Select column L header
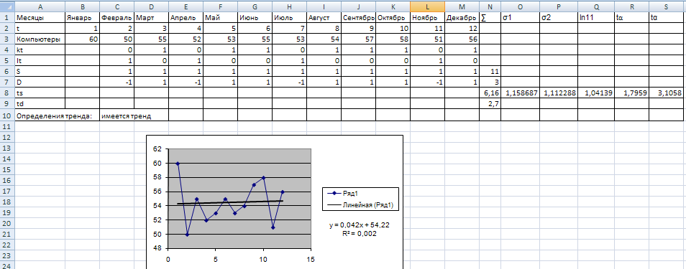The height and width of the screenshot is (269, 686). pos(427,6)
